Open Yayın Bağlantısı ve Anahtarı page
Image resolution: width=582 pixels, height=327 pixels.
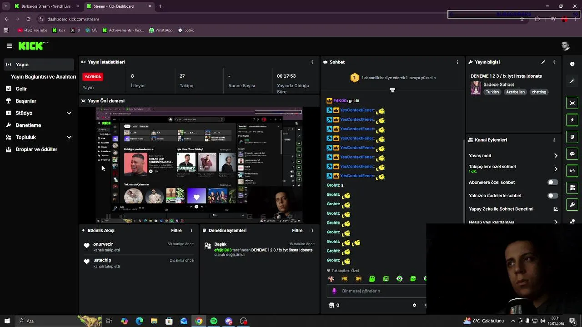43,77
